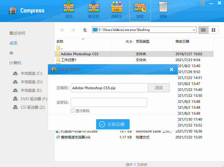Click the 本地磁盘 (E:) drive icon
The height and width of the screenshot is (167, 224).
[x=15, y=90]
